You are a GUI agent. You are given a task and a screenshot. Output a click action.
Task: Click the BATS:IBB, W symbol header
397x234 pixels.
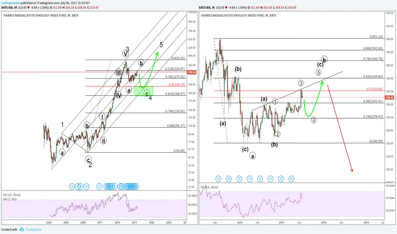[207, 8]
